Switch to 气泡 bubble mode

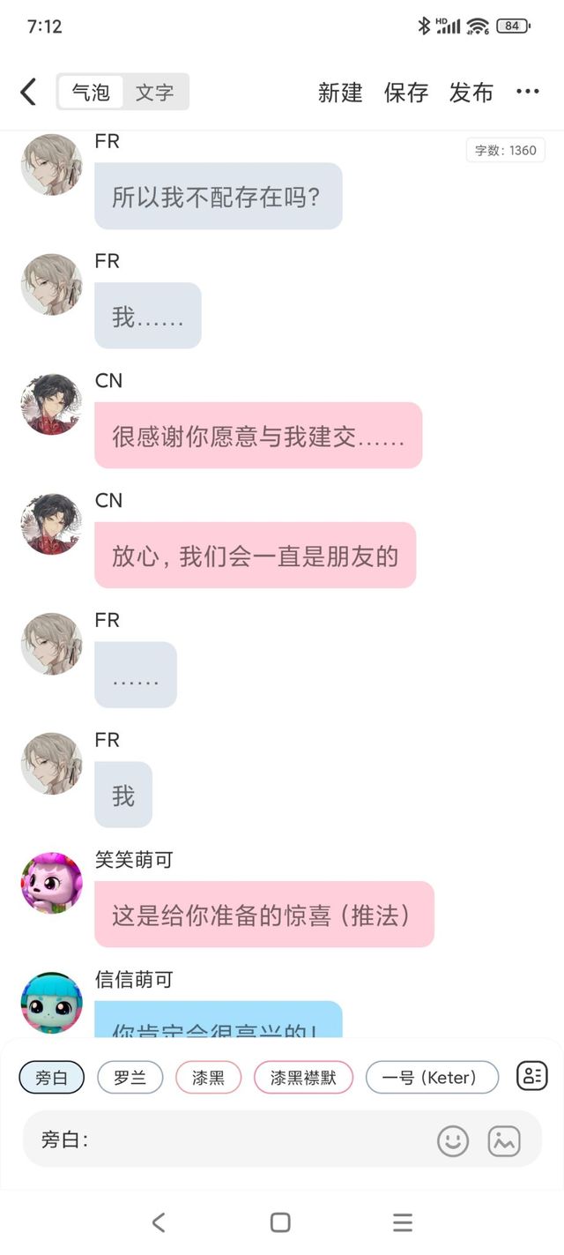coord(91,92)
